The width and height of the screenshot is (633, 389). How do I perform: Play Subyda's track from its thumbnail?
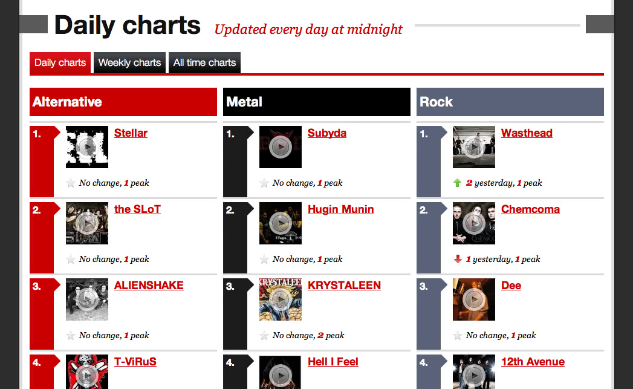click(280, 147)
